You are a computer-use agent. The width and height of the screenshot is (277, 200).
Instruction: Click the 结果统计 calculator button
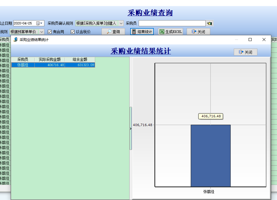coord(142,32)
